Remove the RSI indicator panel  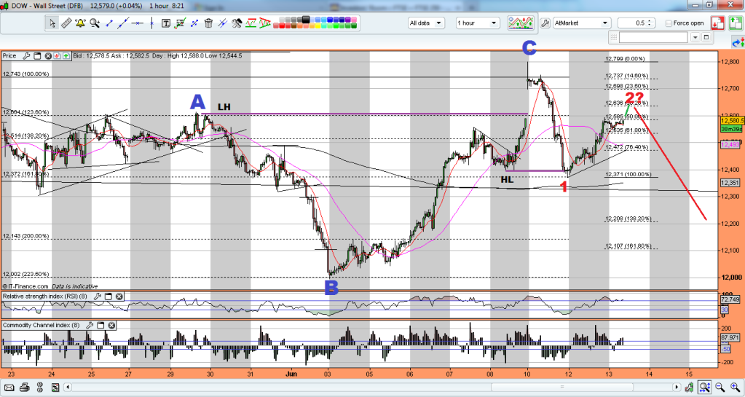click(119, 296)
